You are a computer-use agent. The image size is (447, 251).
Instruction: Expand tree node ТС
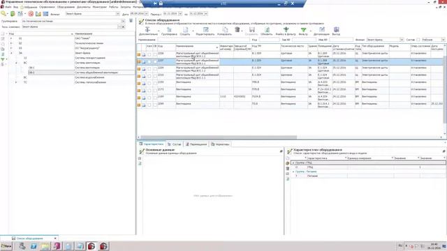click(16, 82)
